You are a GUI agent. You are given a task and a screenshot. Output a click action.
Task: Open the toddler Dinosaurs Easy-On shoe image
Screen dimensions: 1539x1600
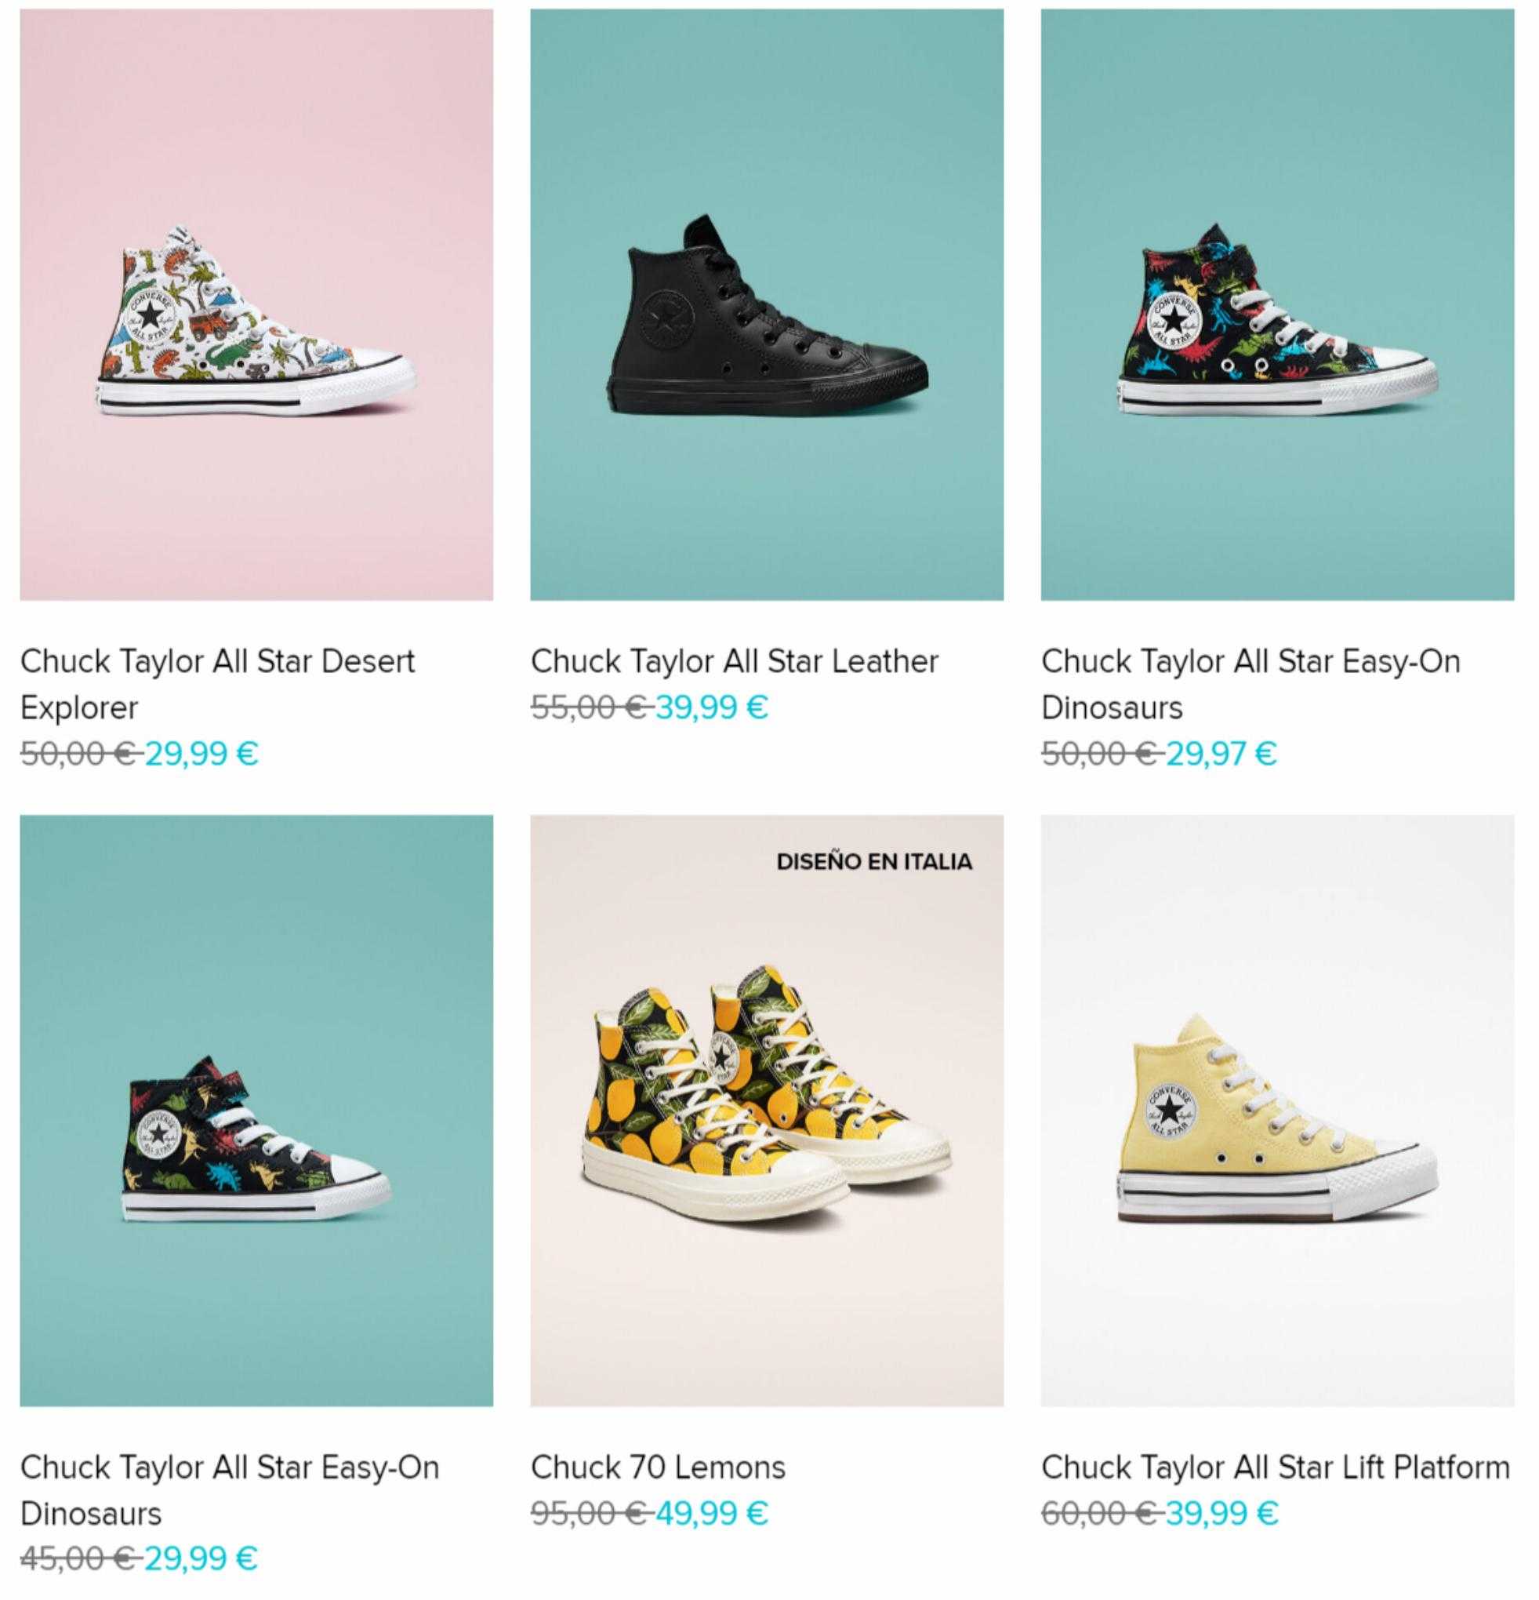[x=256, y=1111]
